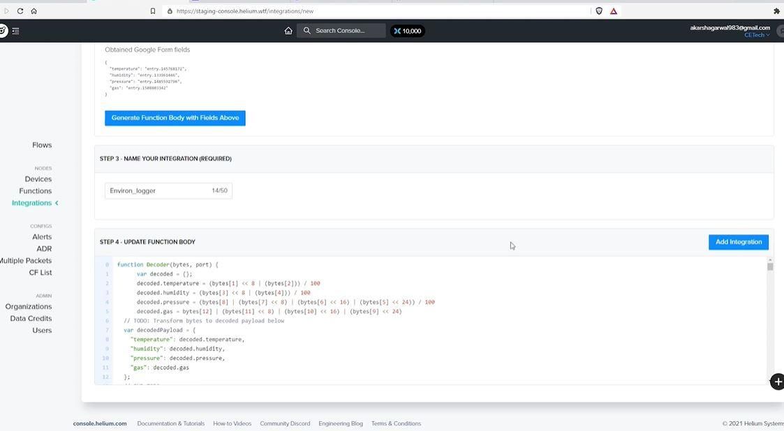This screenshot has width=784, height=431.
Task: Open Alerts in sidebar
Action: (42, 236)
